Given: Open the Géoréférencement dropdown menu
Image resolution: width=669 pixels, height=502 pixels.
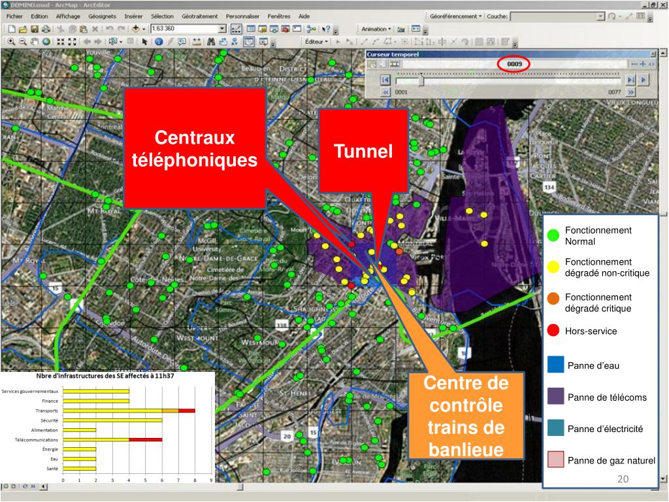Looking at the screenshot, I should click(455, 16).
